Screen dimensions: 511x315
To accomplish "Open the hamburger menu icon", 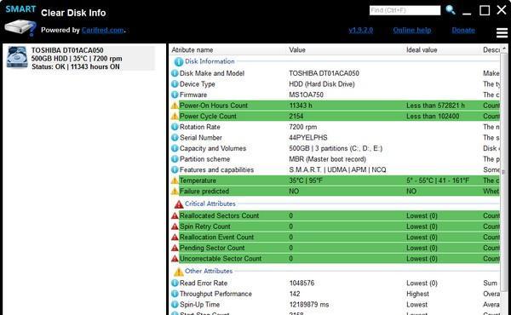I will (502, 32).
